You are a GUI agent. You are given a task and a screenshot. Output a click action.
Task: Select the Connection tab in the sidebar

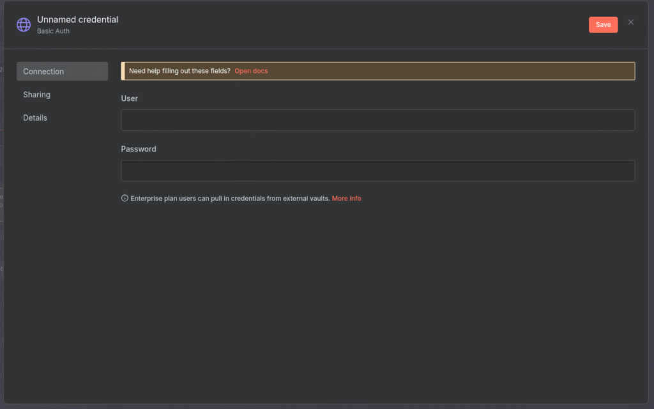tap(62, 72)
